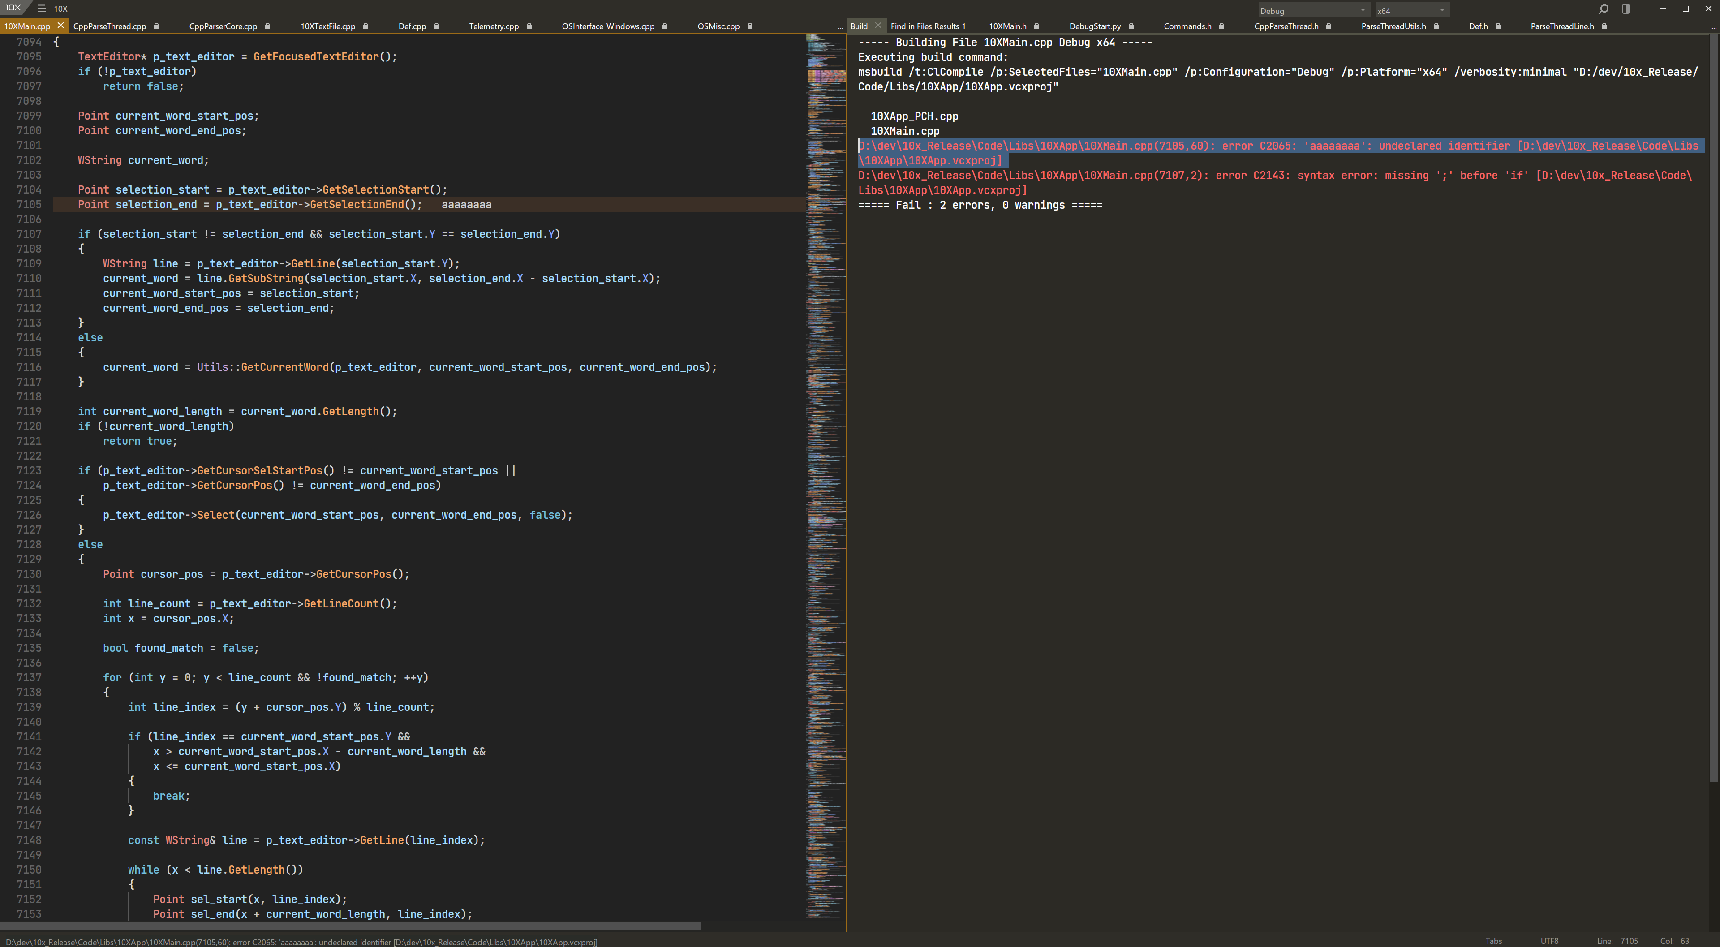The image size is (1720, 947).
Task: Click '10XApp_PCH.cpp' in build output
Action: (914, 116)
